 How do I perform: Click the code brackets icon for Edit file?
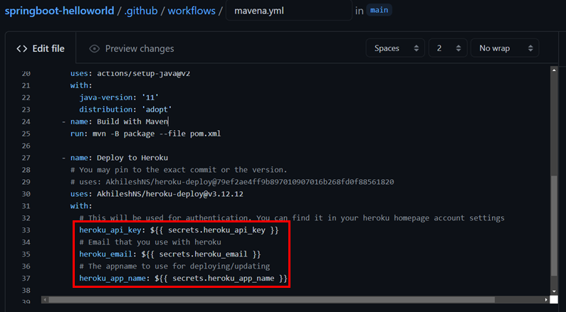21,48
